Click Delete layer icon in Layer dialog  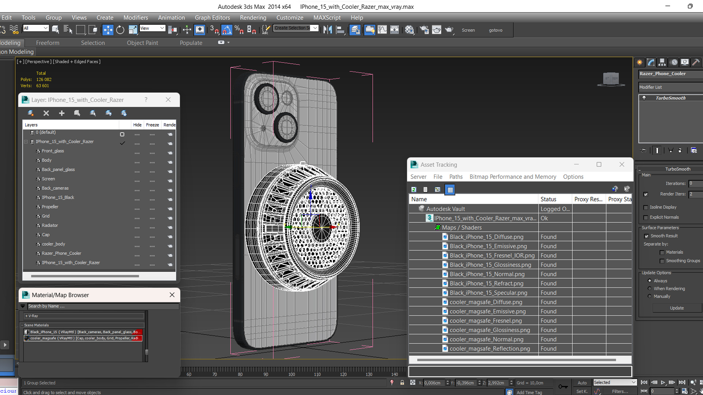pos(46,113)
